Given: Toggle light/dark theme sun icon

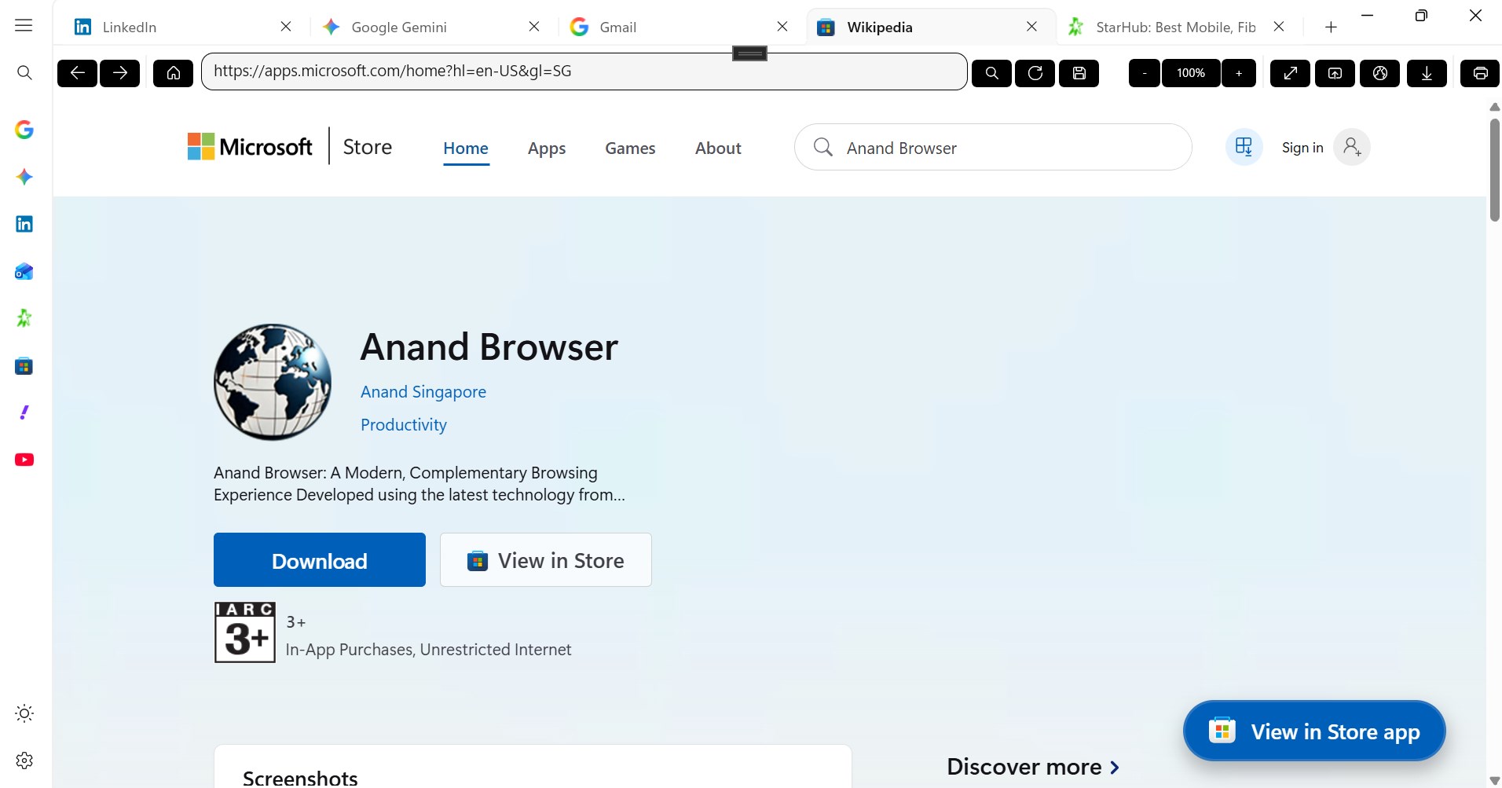Looking at the screenshot, I should [x=24, y=713].
